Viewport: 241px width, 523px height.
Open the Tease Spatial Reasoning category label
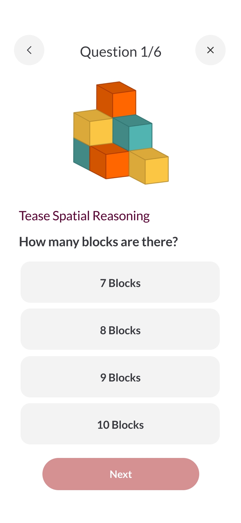[x=84, y=216]
